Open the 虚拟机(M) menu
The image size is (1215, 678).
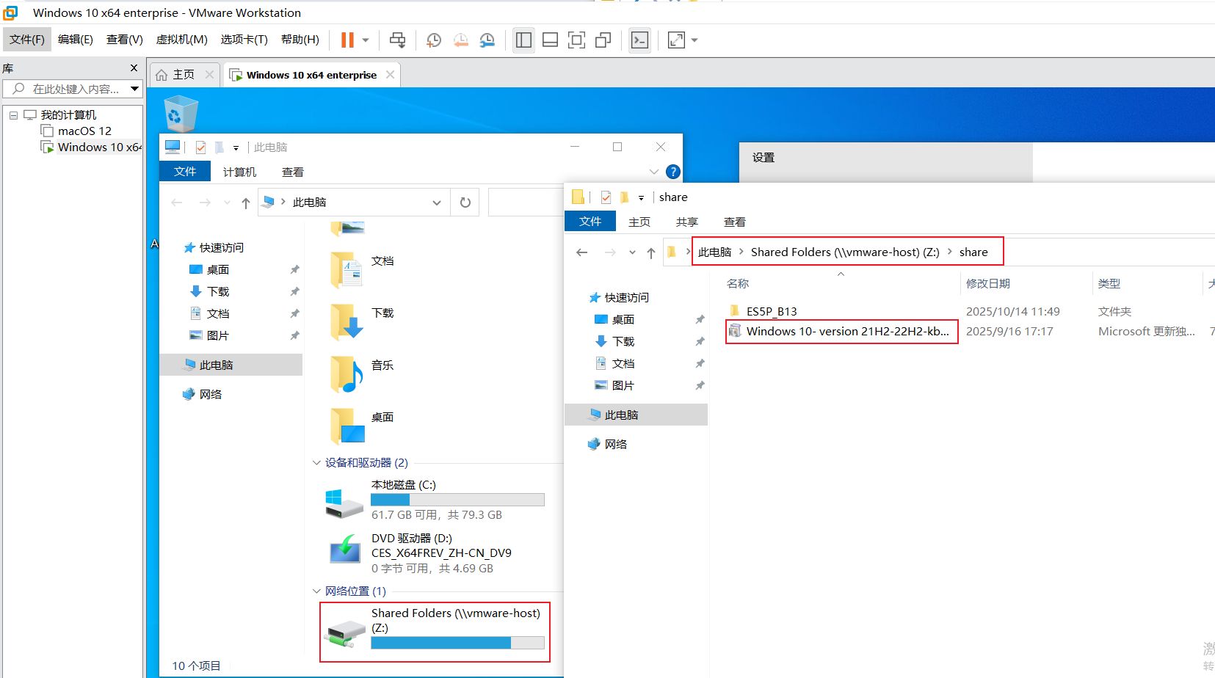[x=181, y=40]
